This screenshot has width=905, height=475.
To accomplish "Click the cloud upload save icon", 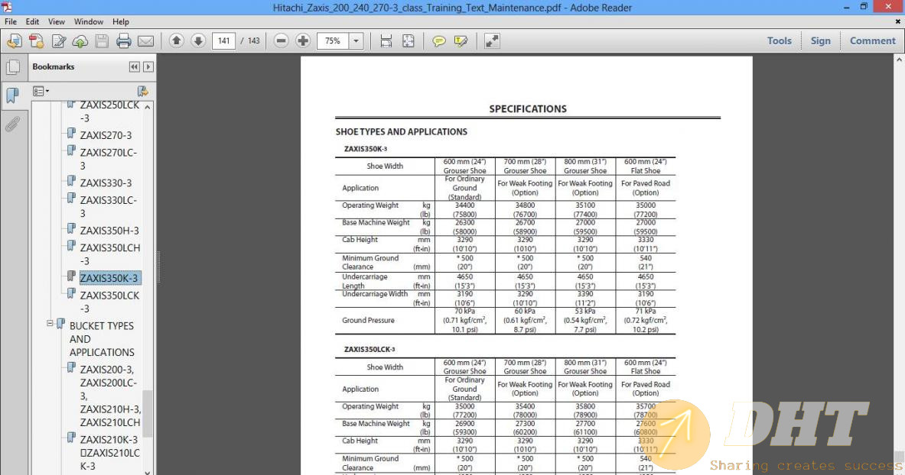I will [x=80, y=41].
